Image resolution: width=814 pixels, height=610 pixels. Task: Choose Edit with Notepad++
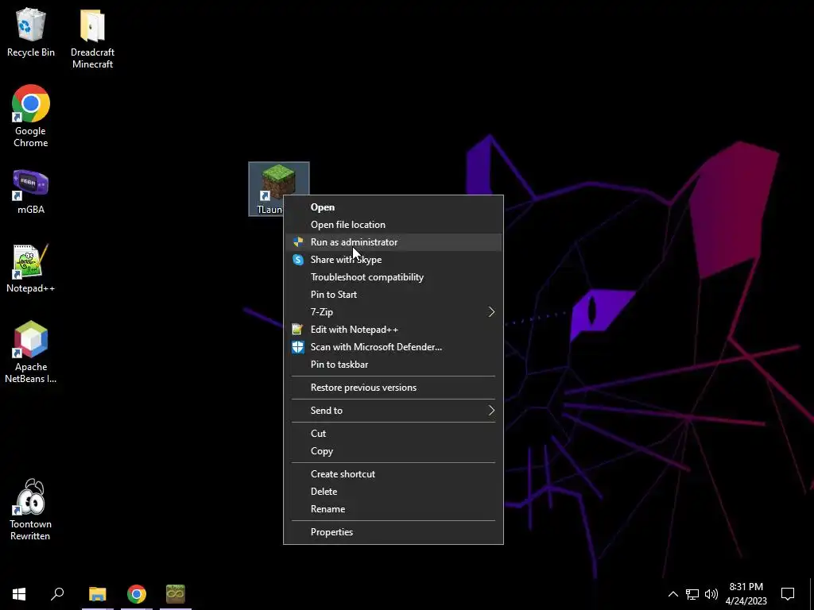click(x=393, y=330)
